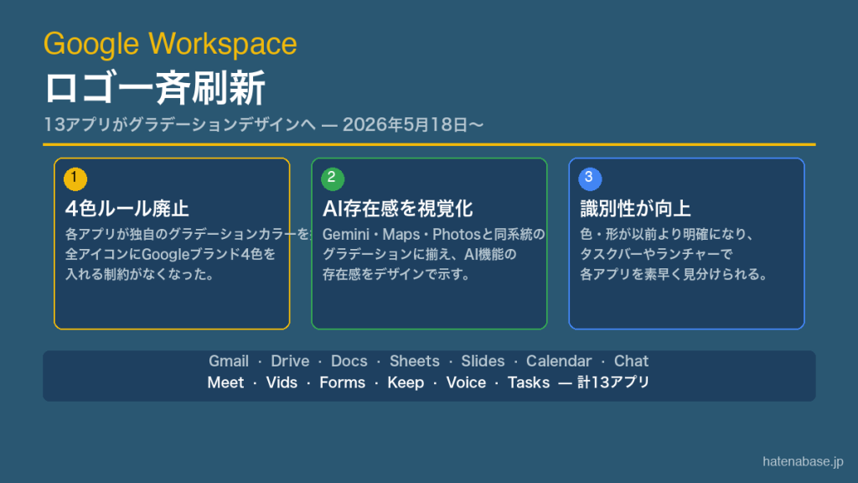Click the line "タスクバーやランチャーで"
This screenshot has height=483, width=858.
point(656,254)
